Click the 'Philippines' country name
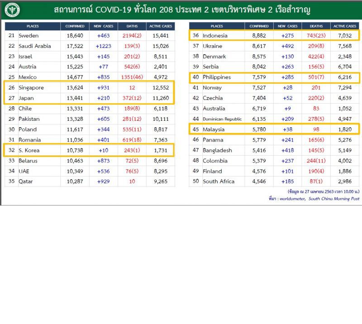The image size is (362, 324). [x=217, y=77]
